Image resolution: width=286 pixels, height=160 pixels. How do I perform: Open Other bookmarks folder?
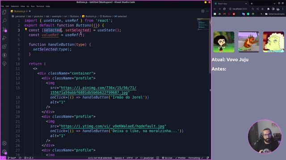click(274, 14)
